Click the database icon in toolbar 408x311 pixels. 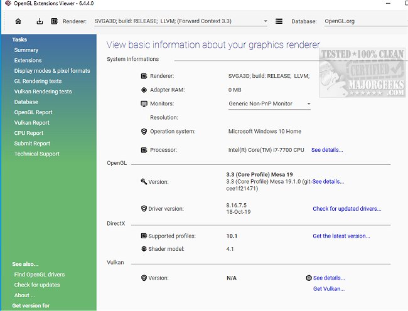tap(279, 21)
